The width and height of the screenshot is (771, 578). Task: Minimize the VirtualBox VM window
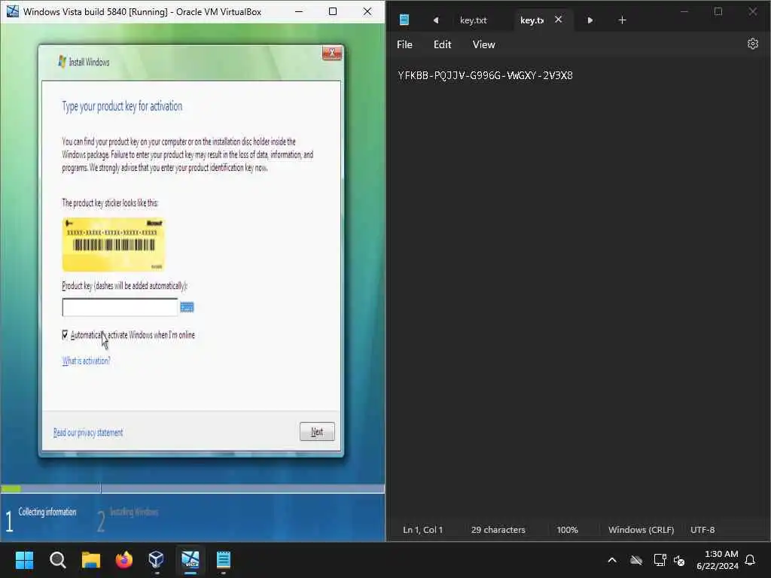[x=298, y=11]
